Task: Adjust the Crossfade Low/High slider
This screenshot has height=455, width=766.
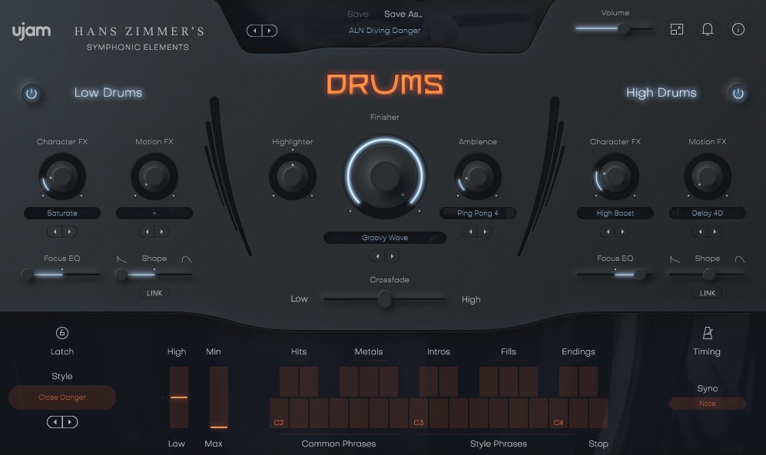Action: point(384,299)
